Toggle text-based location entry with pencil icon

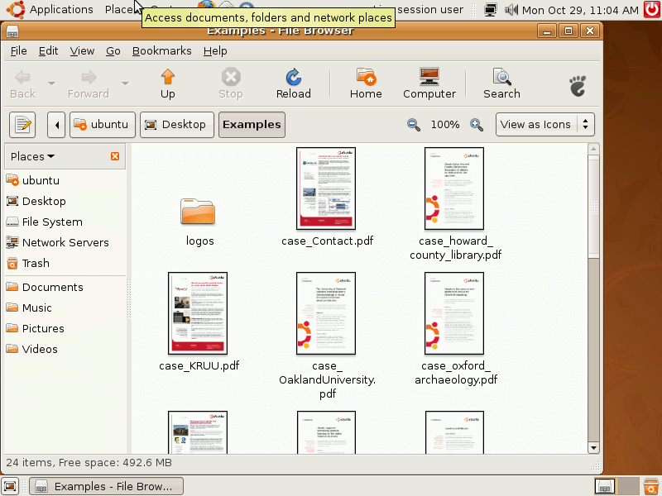[22, 125]
